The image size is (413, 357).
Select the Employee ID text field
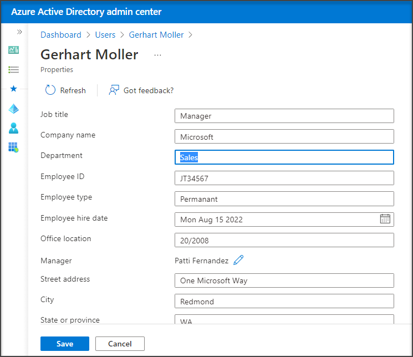coord(284,178)
